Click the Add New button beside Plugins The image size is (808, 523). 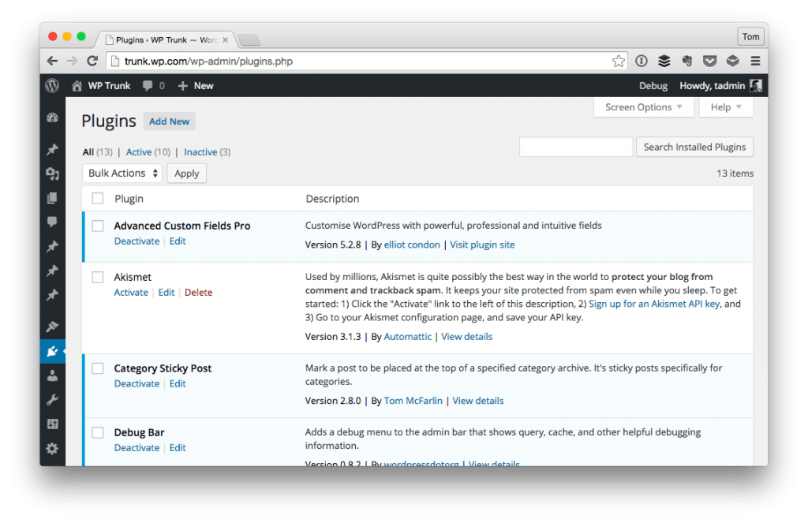(169, 121)
